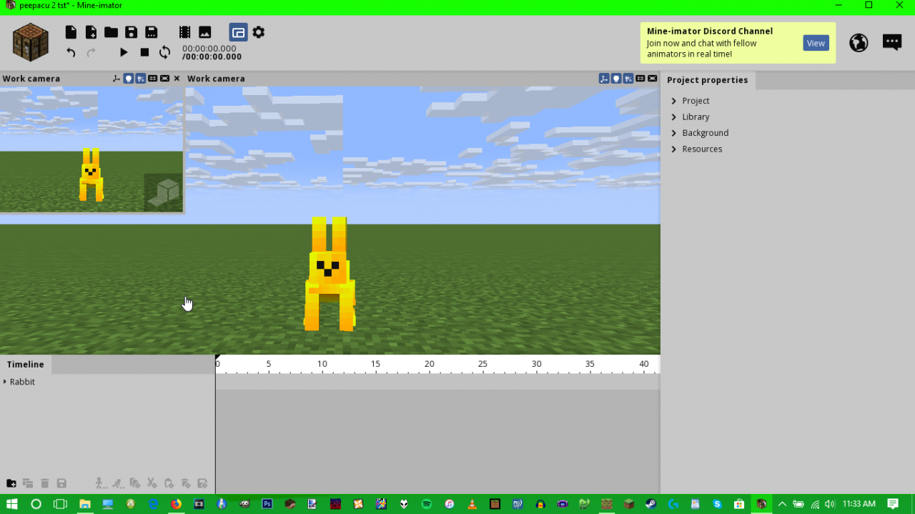Viewport: 915px width, 514px height.
Task: Click the View button for the Discord channel
Action: coord(816,43)
